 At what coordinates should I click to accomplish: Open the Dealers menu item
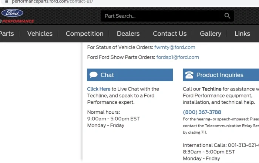pos(128,33)
